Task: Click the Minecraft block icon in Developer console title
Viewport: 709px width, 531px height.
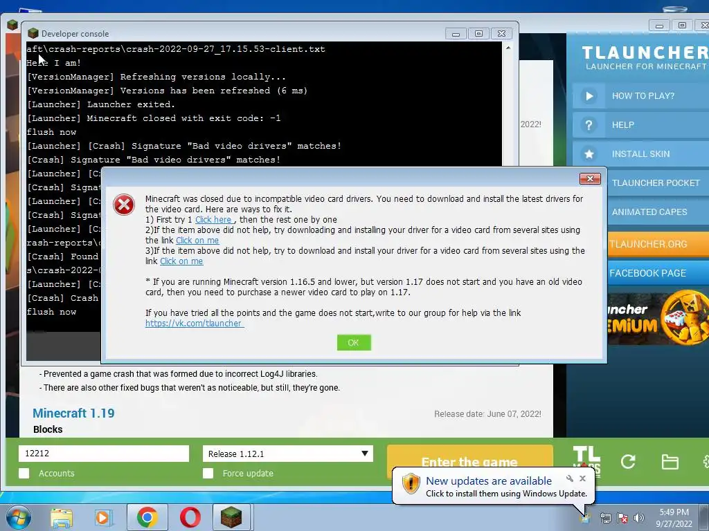Action: coord(33,33)
